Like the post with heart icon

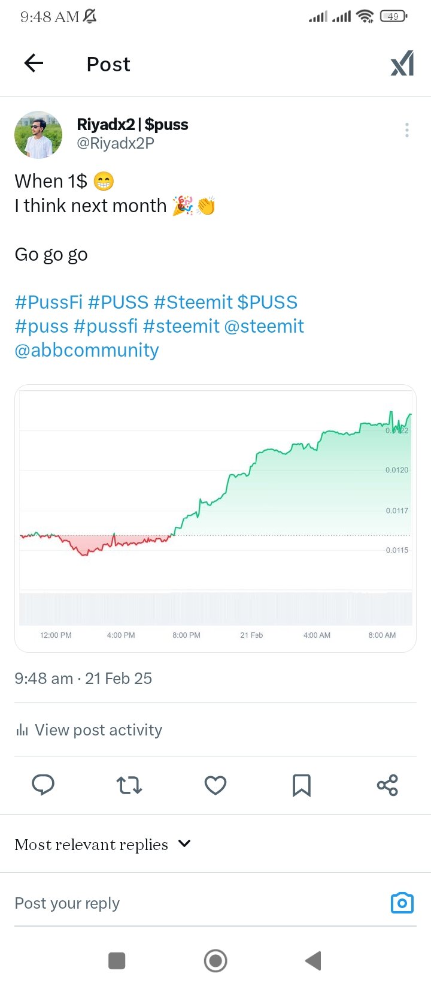coord(215,785)
